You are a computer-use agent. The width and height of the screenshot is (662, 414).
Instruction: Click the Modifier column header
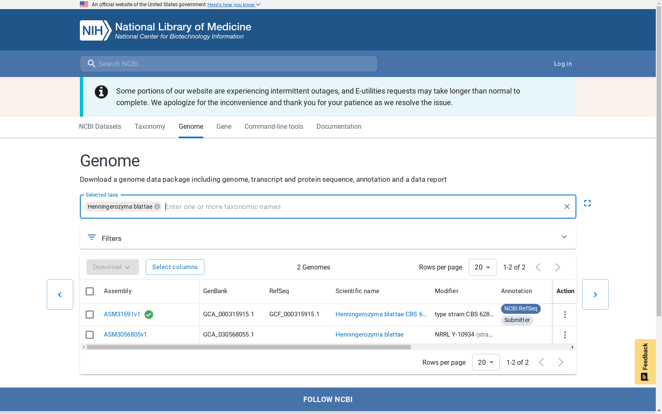(446, 291)
